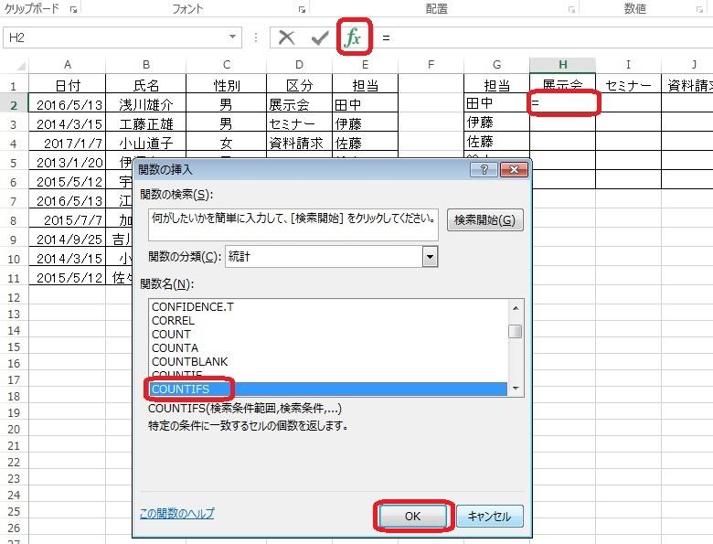Click the function list scroll down arrow
713x544 pixels.
(516, 389)
